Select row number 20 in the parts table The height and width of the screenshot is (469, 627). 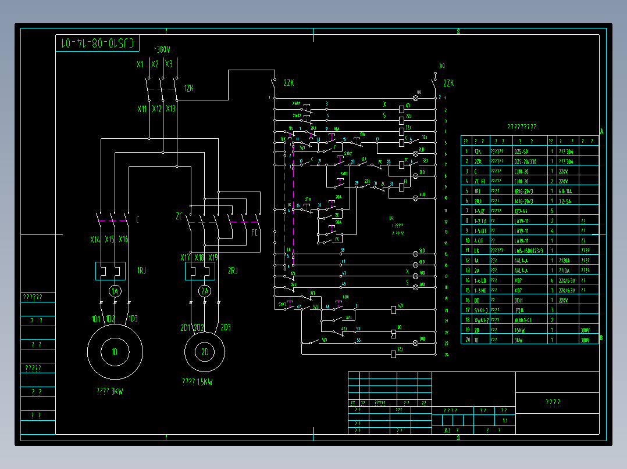(x=468, y=340)
